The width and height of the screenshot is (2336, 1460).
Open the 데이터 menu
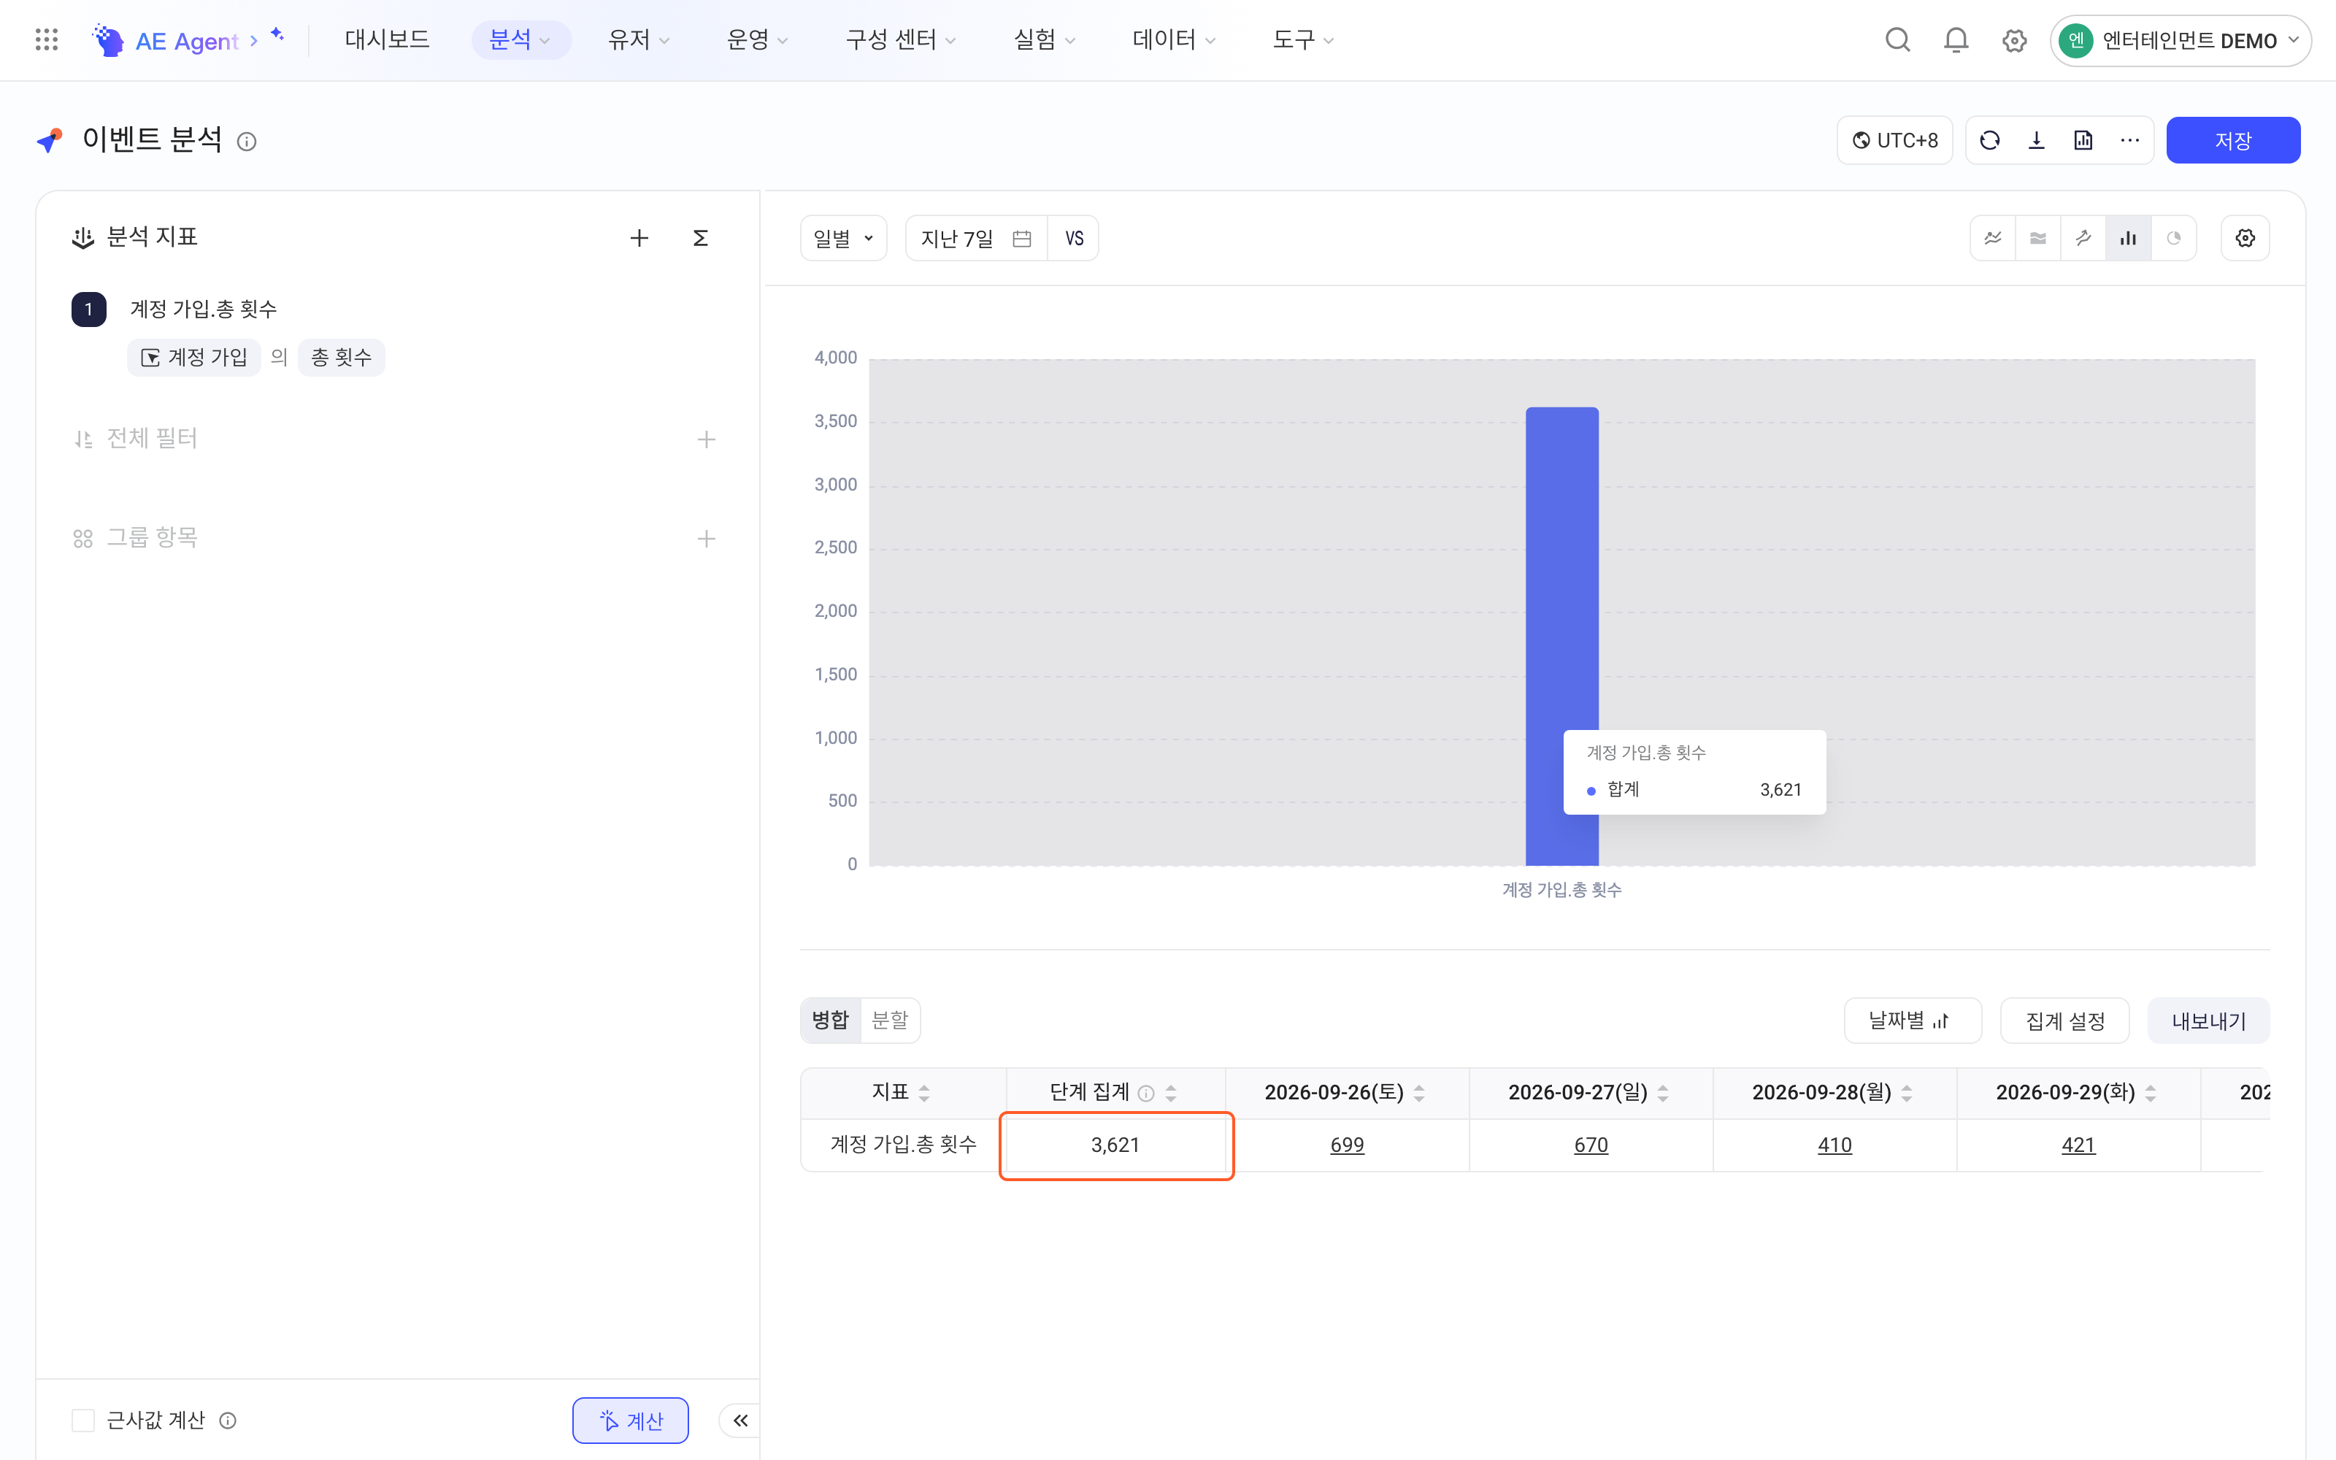click(x=1174, y=39)
